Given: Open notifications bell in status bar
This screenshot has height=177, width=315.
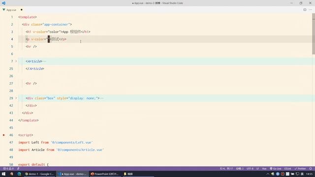Looking at the screenshot, I should (311, 169).
